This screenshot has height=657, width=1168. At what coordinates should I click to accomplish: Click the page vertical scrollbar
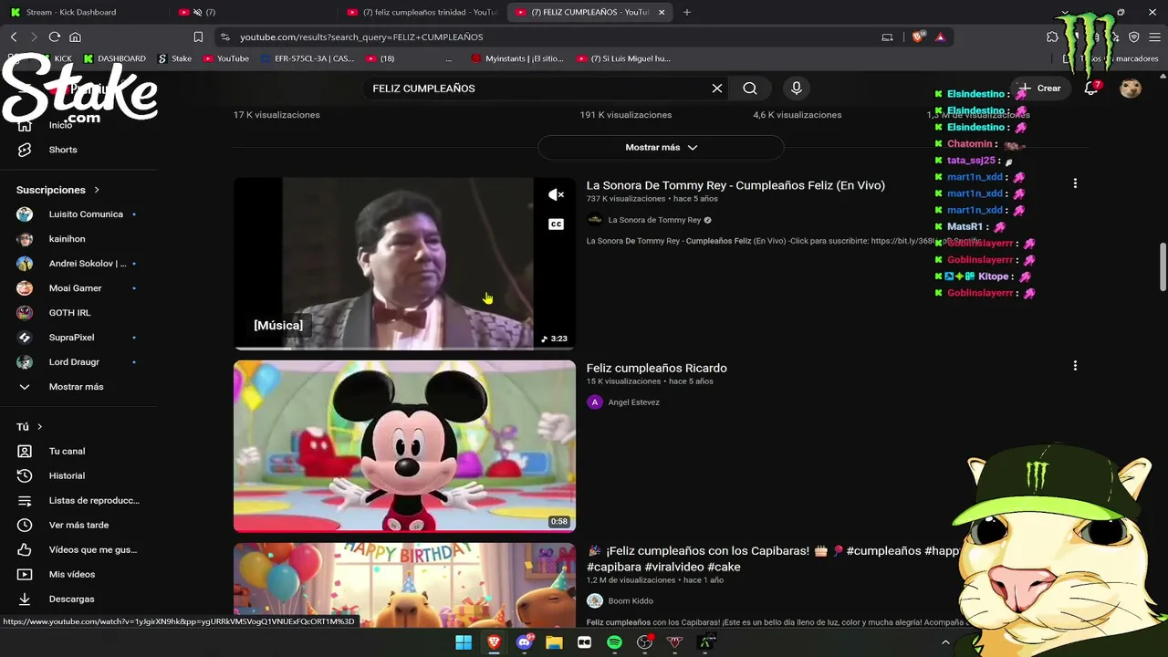1163,266
